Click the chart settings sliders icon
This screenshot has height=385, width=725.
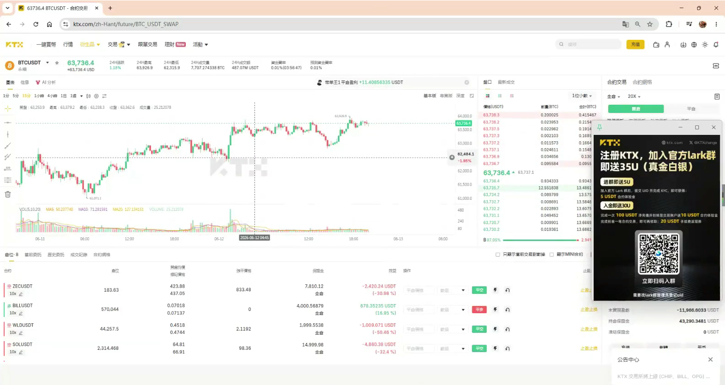[104, 96]
